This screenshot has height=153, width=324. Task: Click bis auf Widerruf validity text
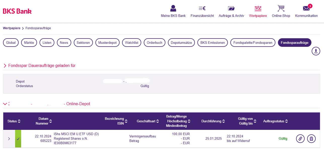pyautogui.click(x=238, y=141)
